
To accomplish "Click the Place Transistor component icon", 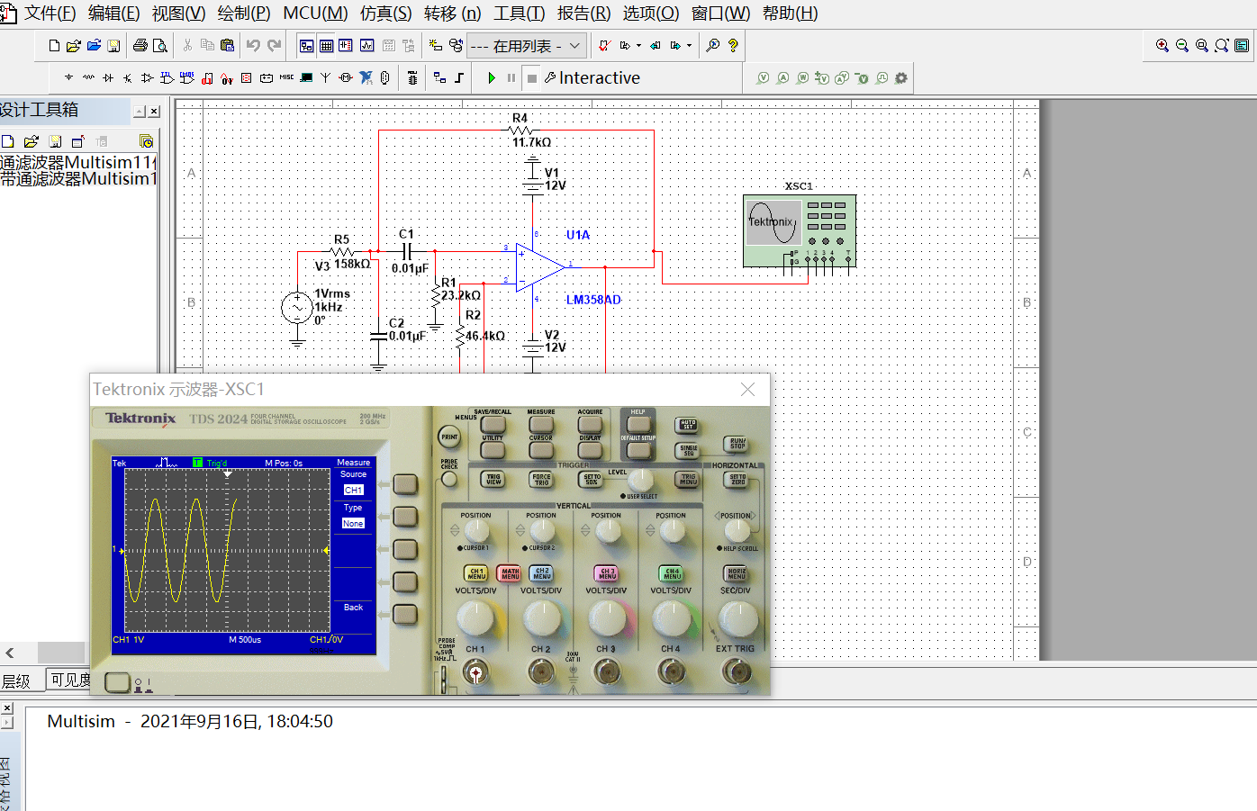I will 128,78.
